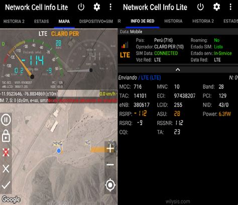This screenshot has width=238, height=205.
Task: Click the Perú (716) country value
Action: coord(163,40)
